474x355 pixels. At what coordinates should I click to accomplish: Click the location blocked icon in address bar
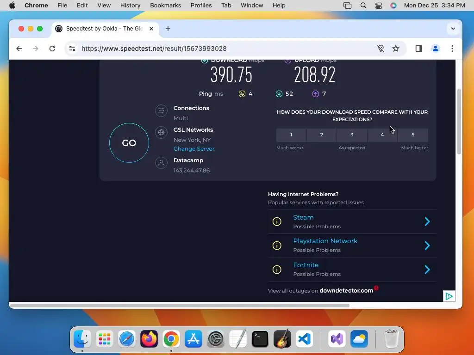tap(380, 49)
